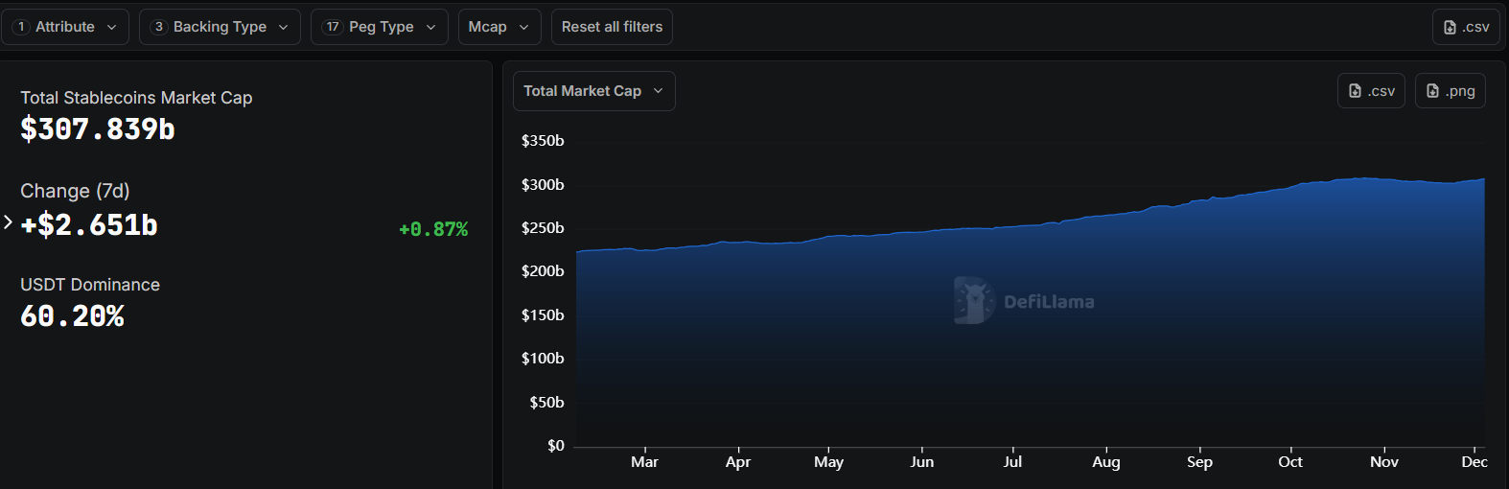Click the Oct marker on chart timeline
Image resolution: width=1509 pixels, height=489 pixels.
coord(1290,461)
